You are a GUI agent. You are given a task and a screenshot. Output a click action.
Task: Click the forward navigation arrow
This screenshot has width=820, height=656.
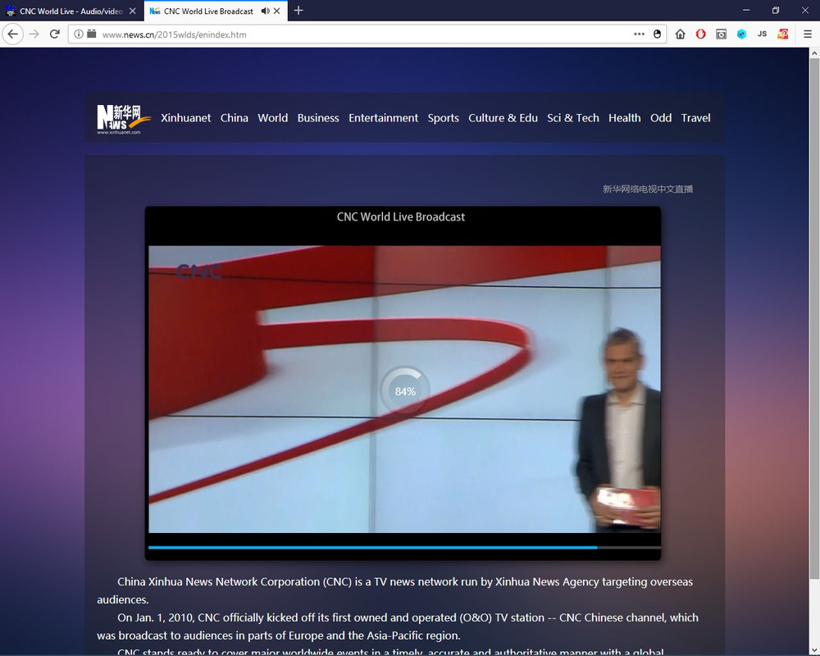click(x=34, y=34)
